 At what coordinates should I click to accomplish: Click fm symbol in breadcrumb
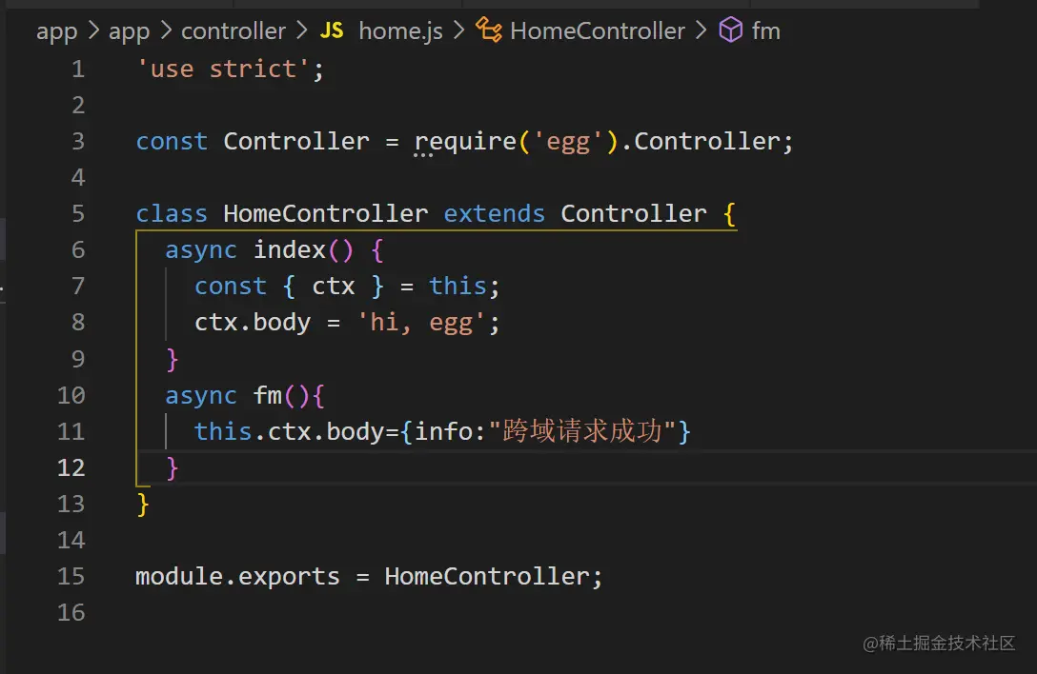766,30
